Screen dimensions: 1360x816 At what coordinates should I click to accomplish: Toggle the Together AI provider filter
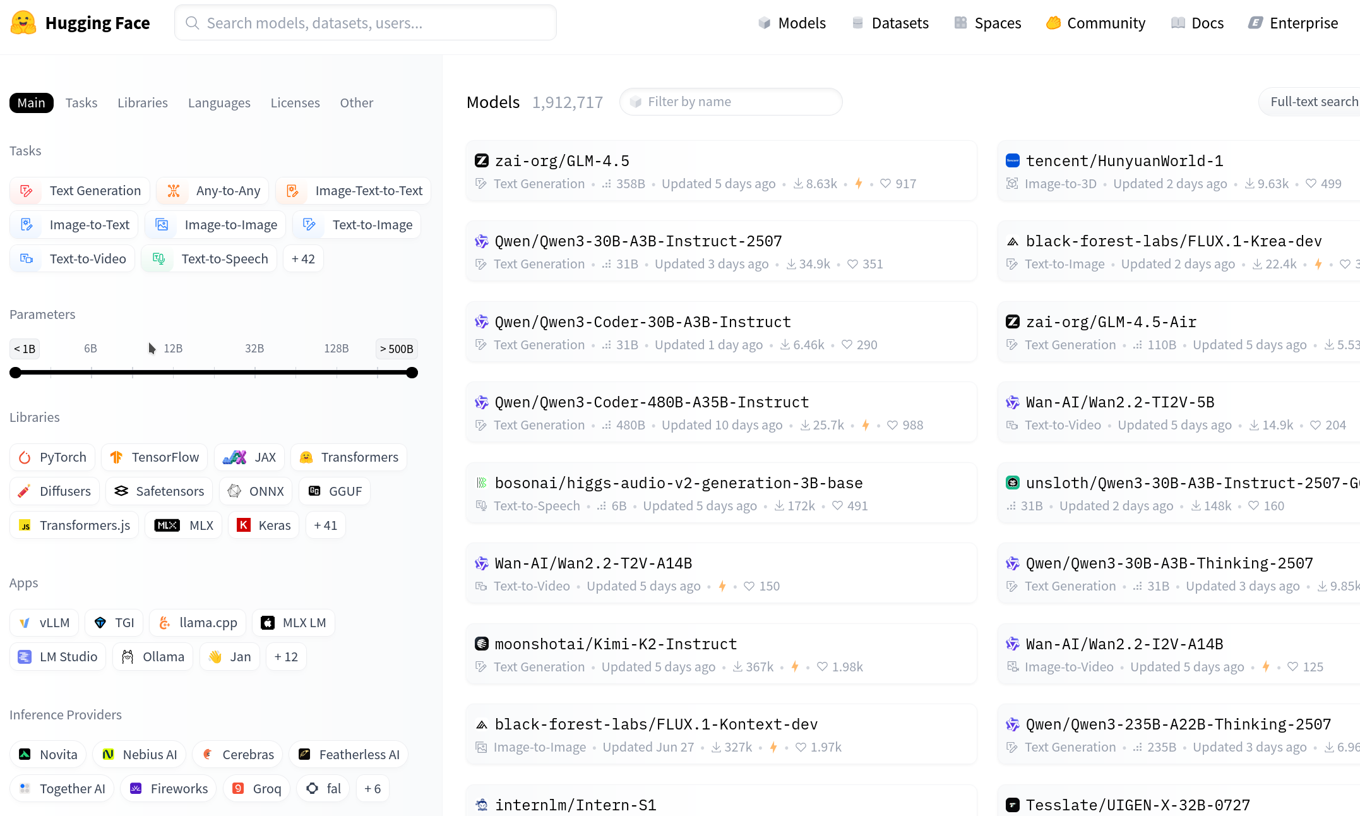pyautogui.click(x=62, y=789)
